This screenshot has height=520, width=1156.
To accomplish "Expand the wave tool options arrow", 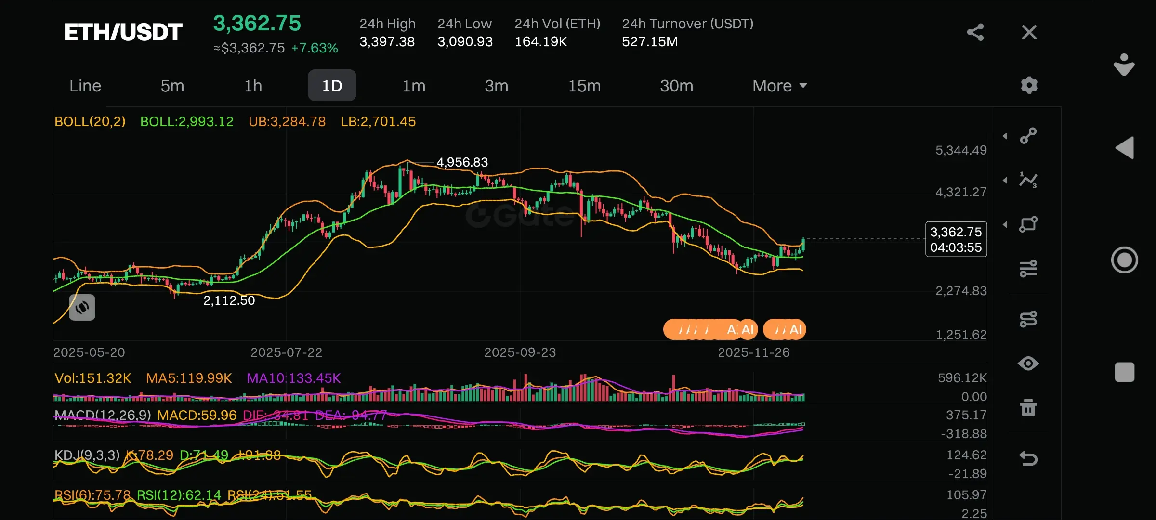I will [x=1005, y=181].
